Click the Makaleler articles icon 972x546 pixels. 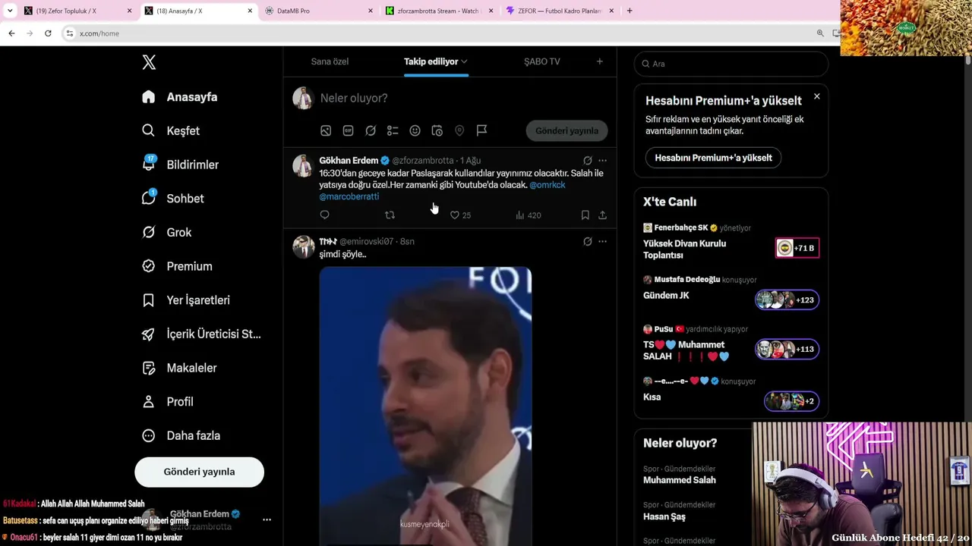tap(149, 368)
